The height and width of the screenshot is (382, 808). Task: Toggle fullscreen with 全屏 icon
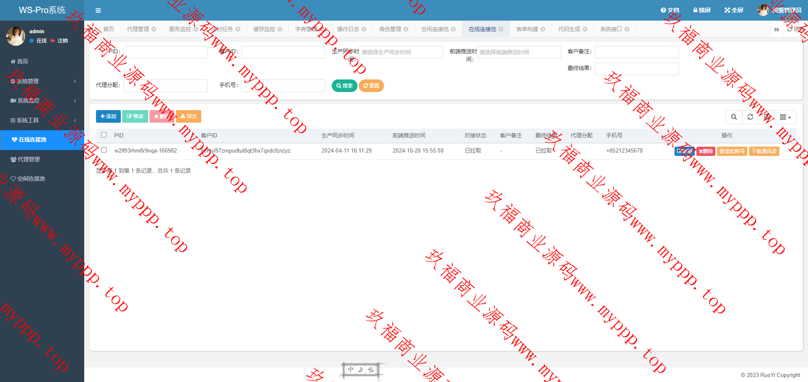point(733,10)
